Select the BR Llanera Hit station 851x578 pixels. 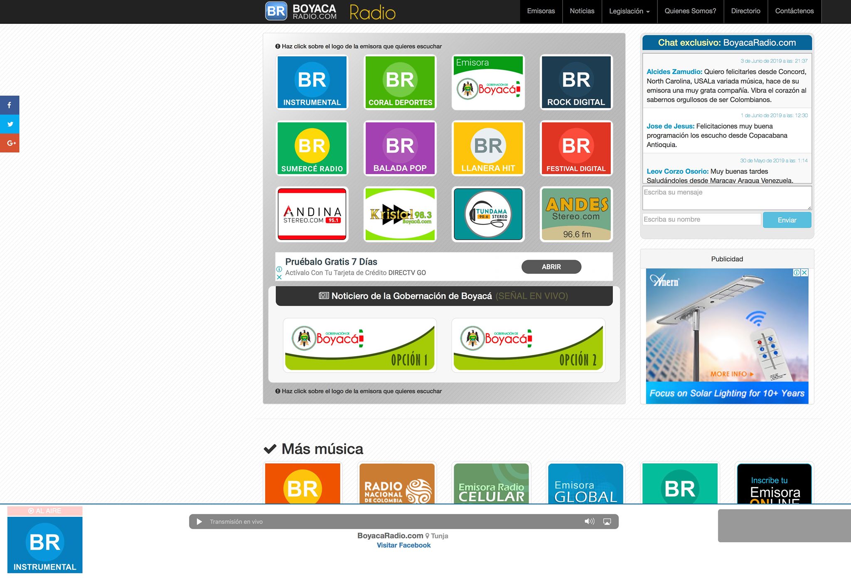click(x=488, y=148)
